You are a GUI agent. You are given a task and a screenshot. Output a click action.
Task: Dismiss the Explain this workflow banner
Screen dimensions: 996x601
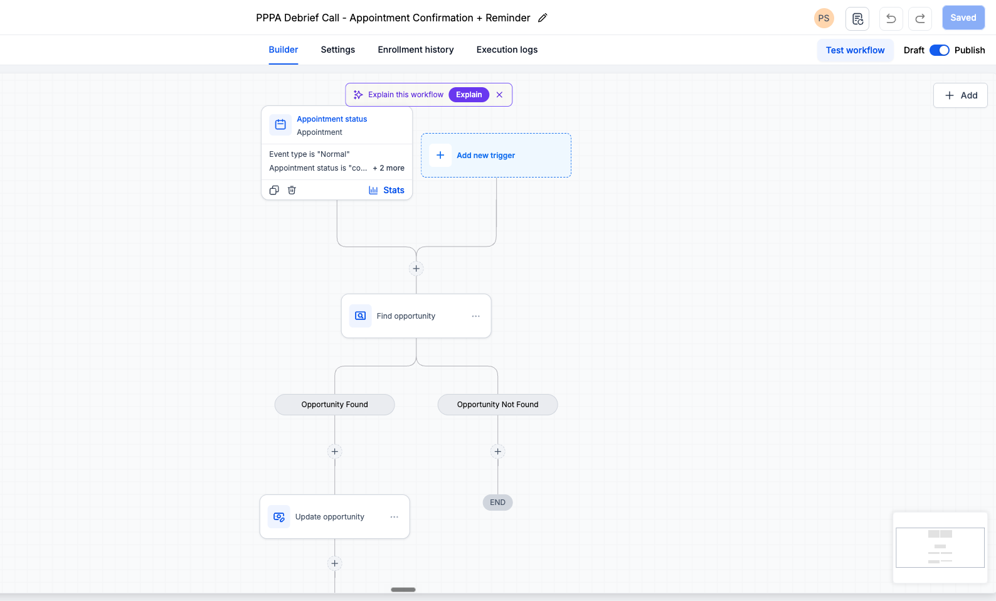point(500,95)
